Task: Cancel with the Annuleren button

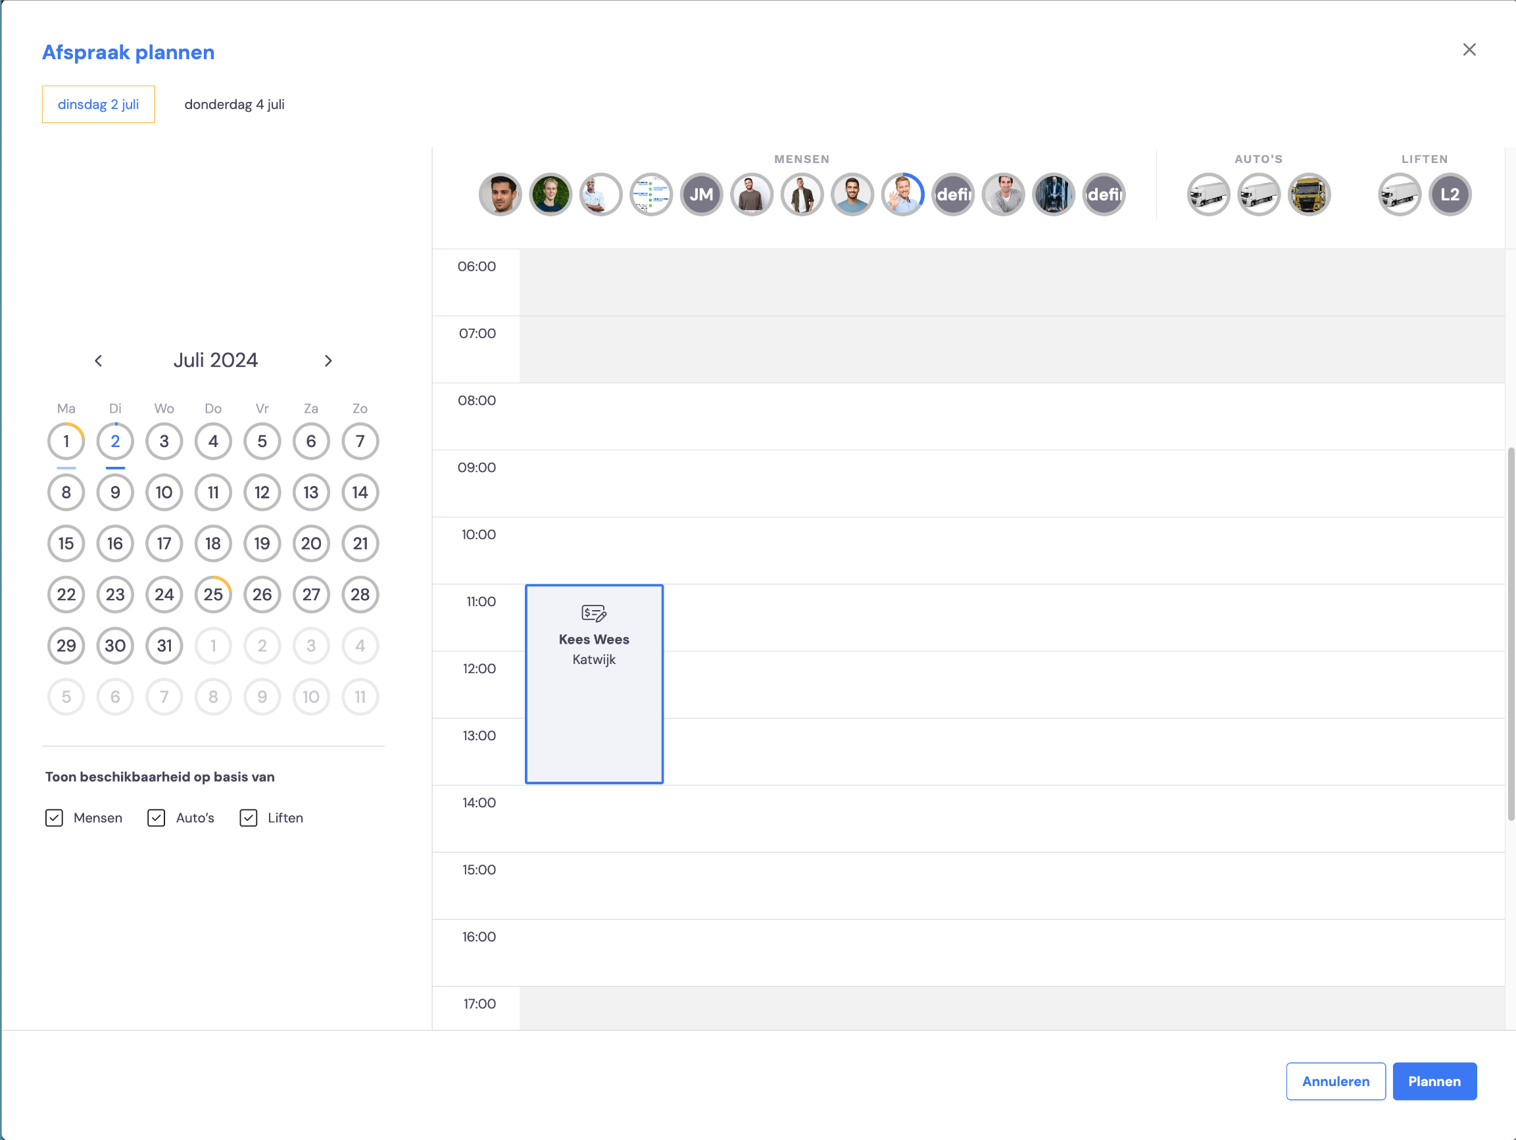Action: click(1336, 1081)
